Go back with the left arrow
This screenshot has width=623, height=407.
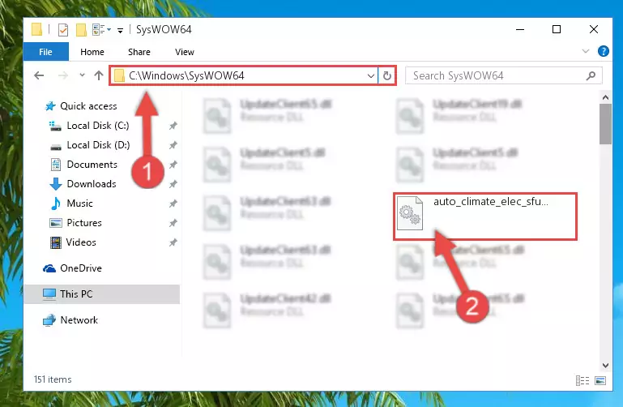pos(39,75)
